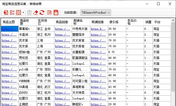Open main image link in 草莓熊 row
Viewport: 176px width, 106px height.
tap(9, 29)
